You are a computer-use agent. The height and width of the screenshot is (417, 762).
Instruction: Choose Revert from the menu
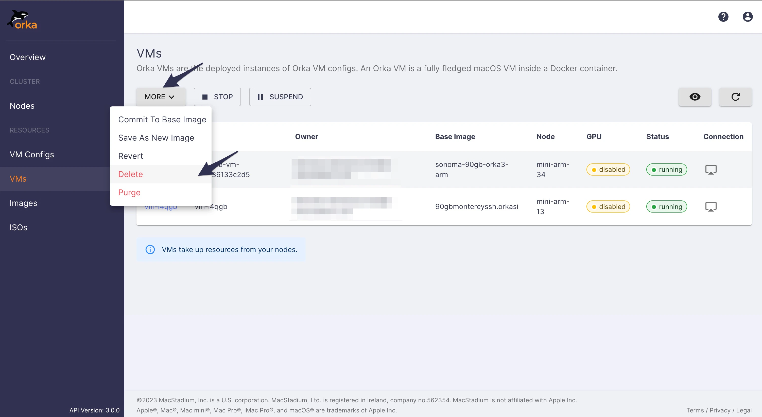coord(130,156)
